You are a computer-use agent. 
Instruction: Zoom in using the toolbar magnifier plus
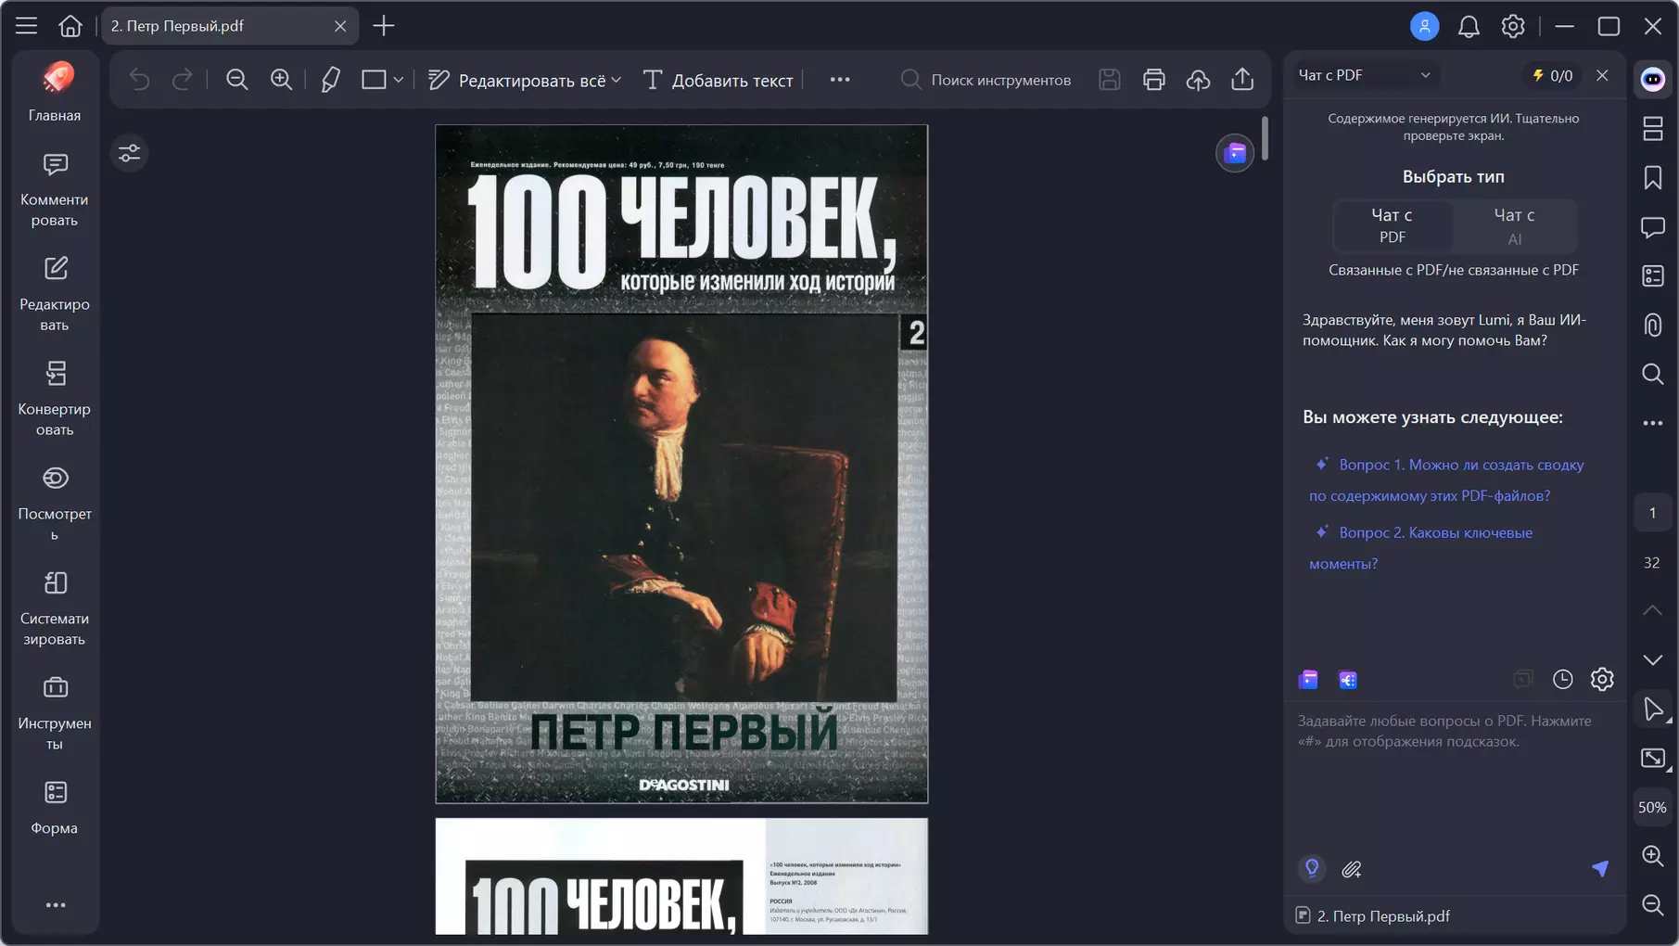[281, 80]
